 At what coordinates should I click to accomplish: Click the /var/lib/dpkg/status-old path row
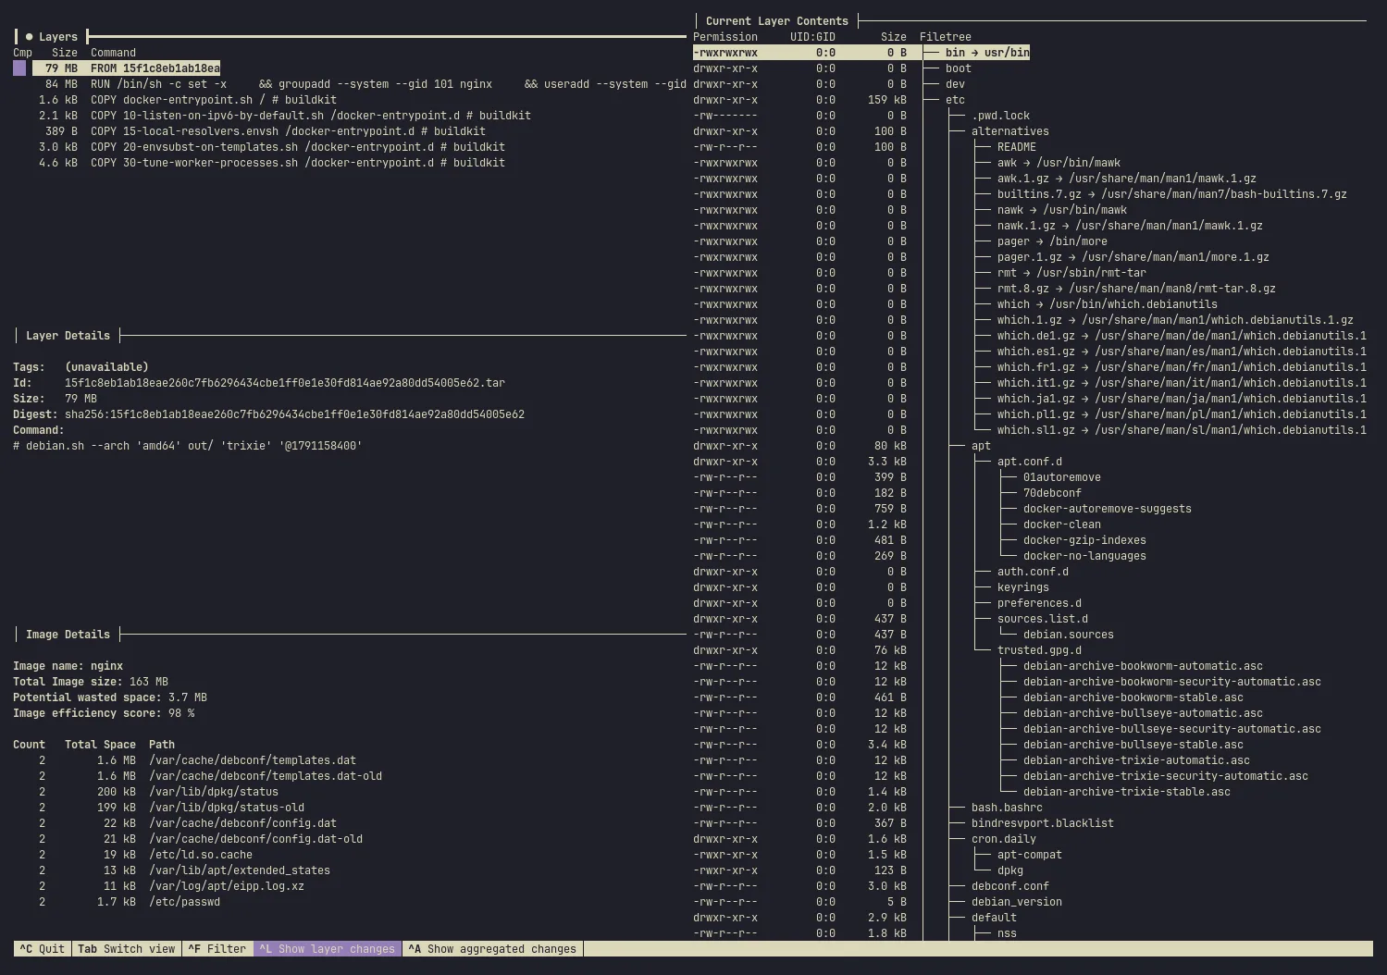(x=227, y=808)
